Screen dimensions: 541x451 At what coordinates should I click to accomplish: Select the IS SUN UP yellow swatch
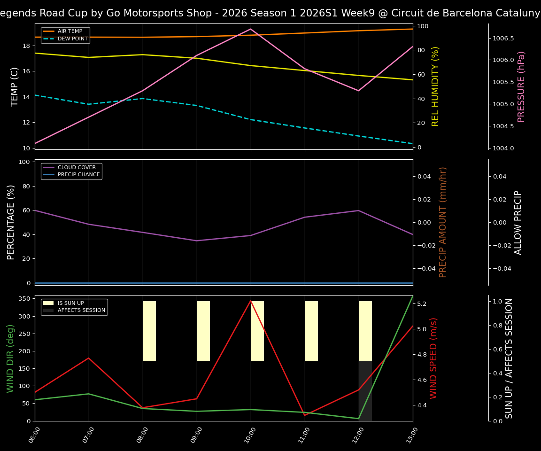tap(47, 303)
